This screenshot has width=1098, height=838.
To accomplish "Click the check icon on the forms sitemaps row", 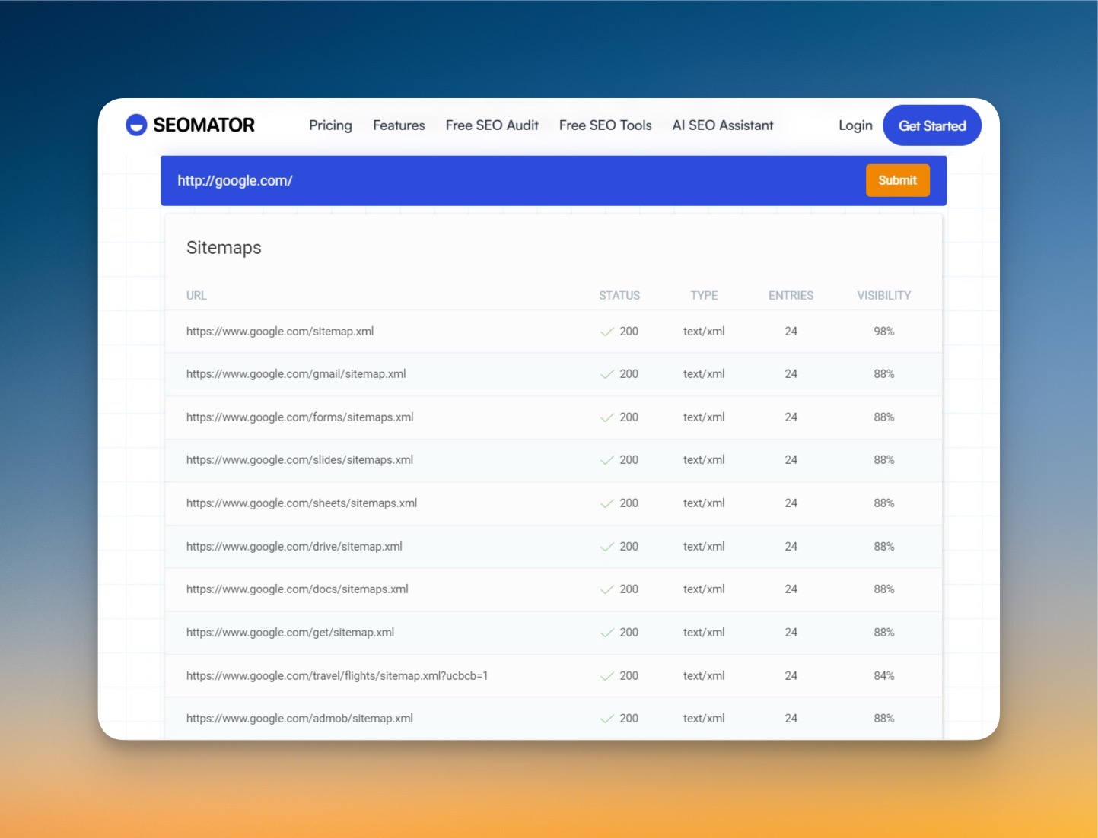I will (x=606, y=417).
